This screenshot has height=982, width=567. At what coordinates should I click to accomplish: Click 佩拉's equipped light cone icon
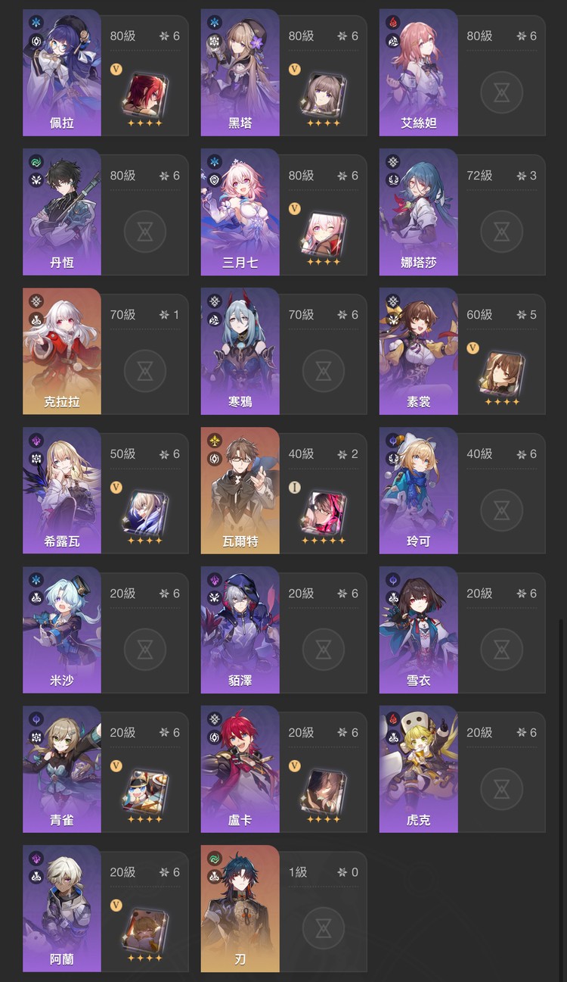pos(144,94)
